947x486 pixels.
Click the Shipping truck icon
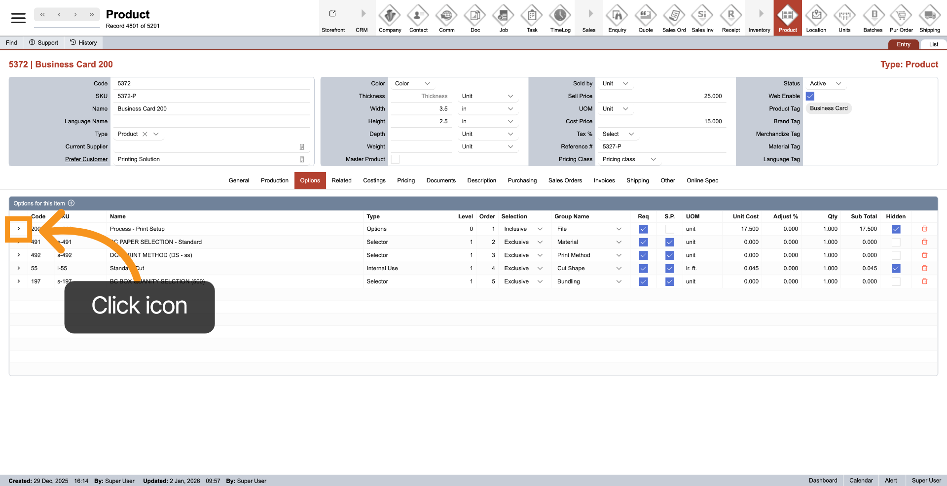point(929,16)
